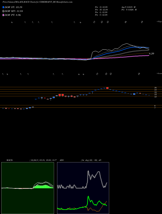Click the MACD (12,26,9) parameter values
The width and height of the screenshot is (162, 214).
coord(43,160)
